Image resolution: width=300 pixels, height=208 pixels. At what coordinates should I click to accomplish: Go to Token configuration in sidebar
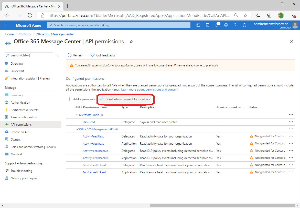coord(24,117)
